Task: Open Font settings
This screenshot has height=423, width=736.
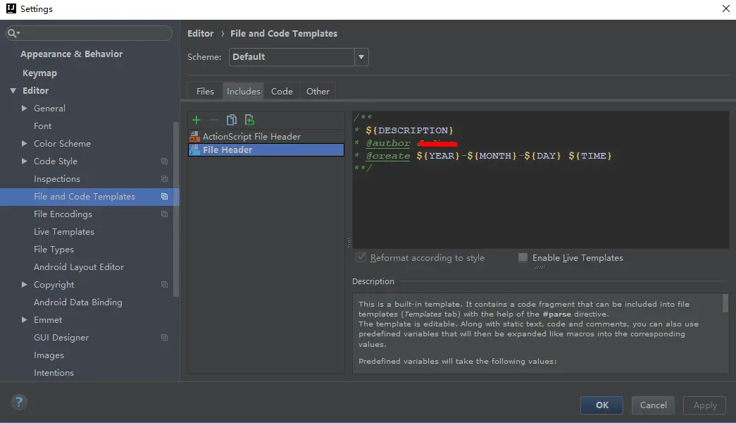Action: (x=43, y=126)
